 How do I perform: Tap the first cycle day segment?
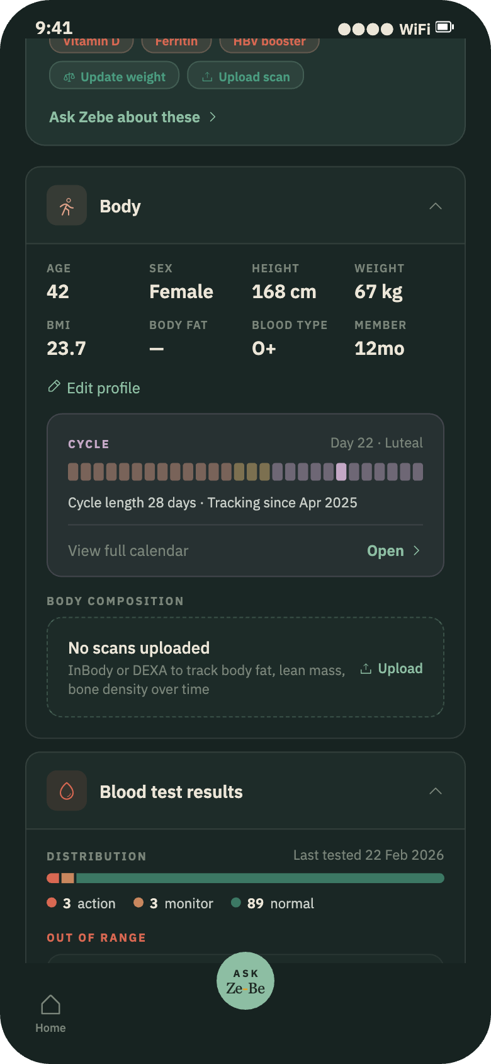coord(73,472)
